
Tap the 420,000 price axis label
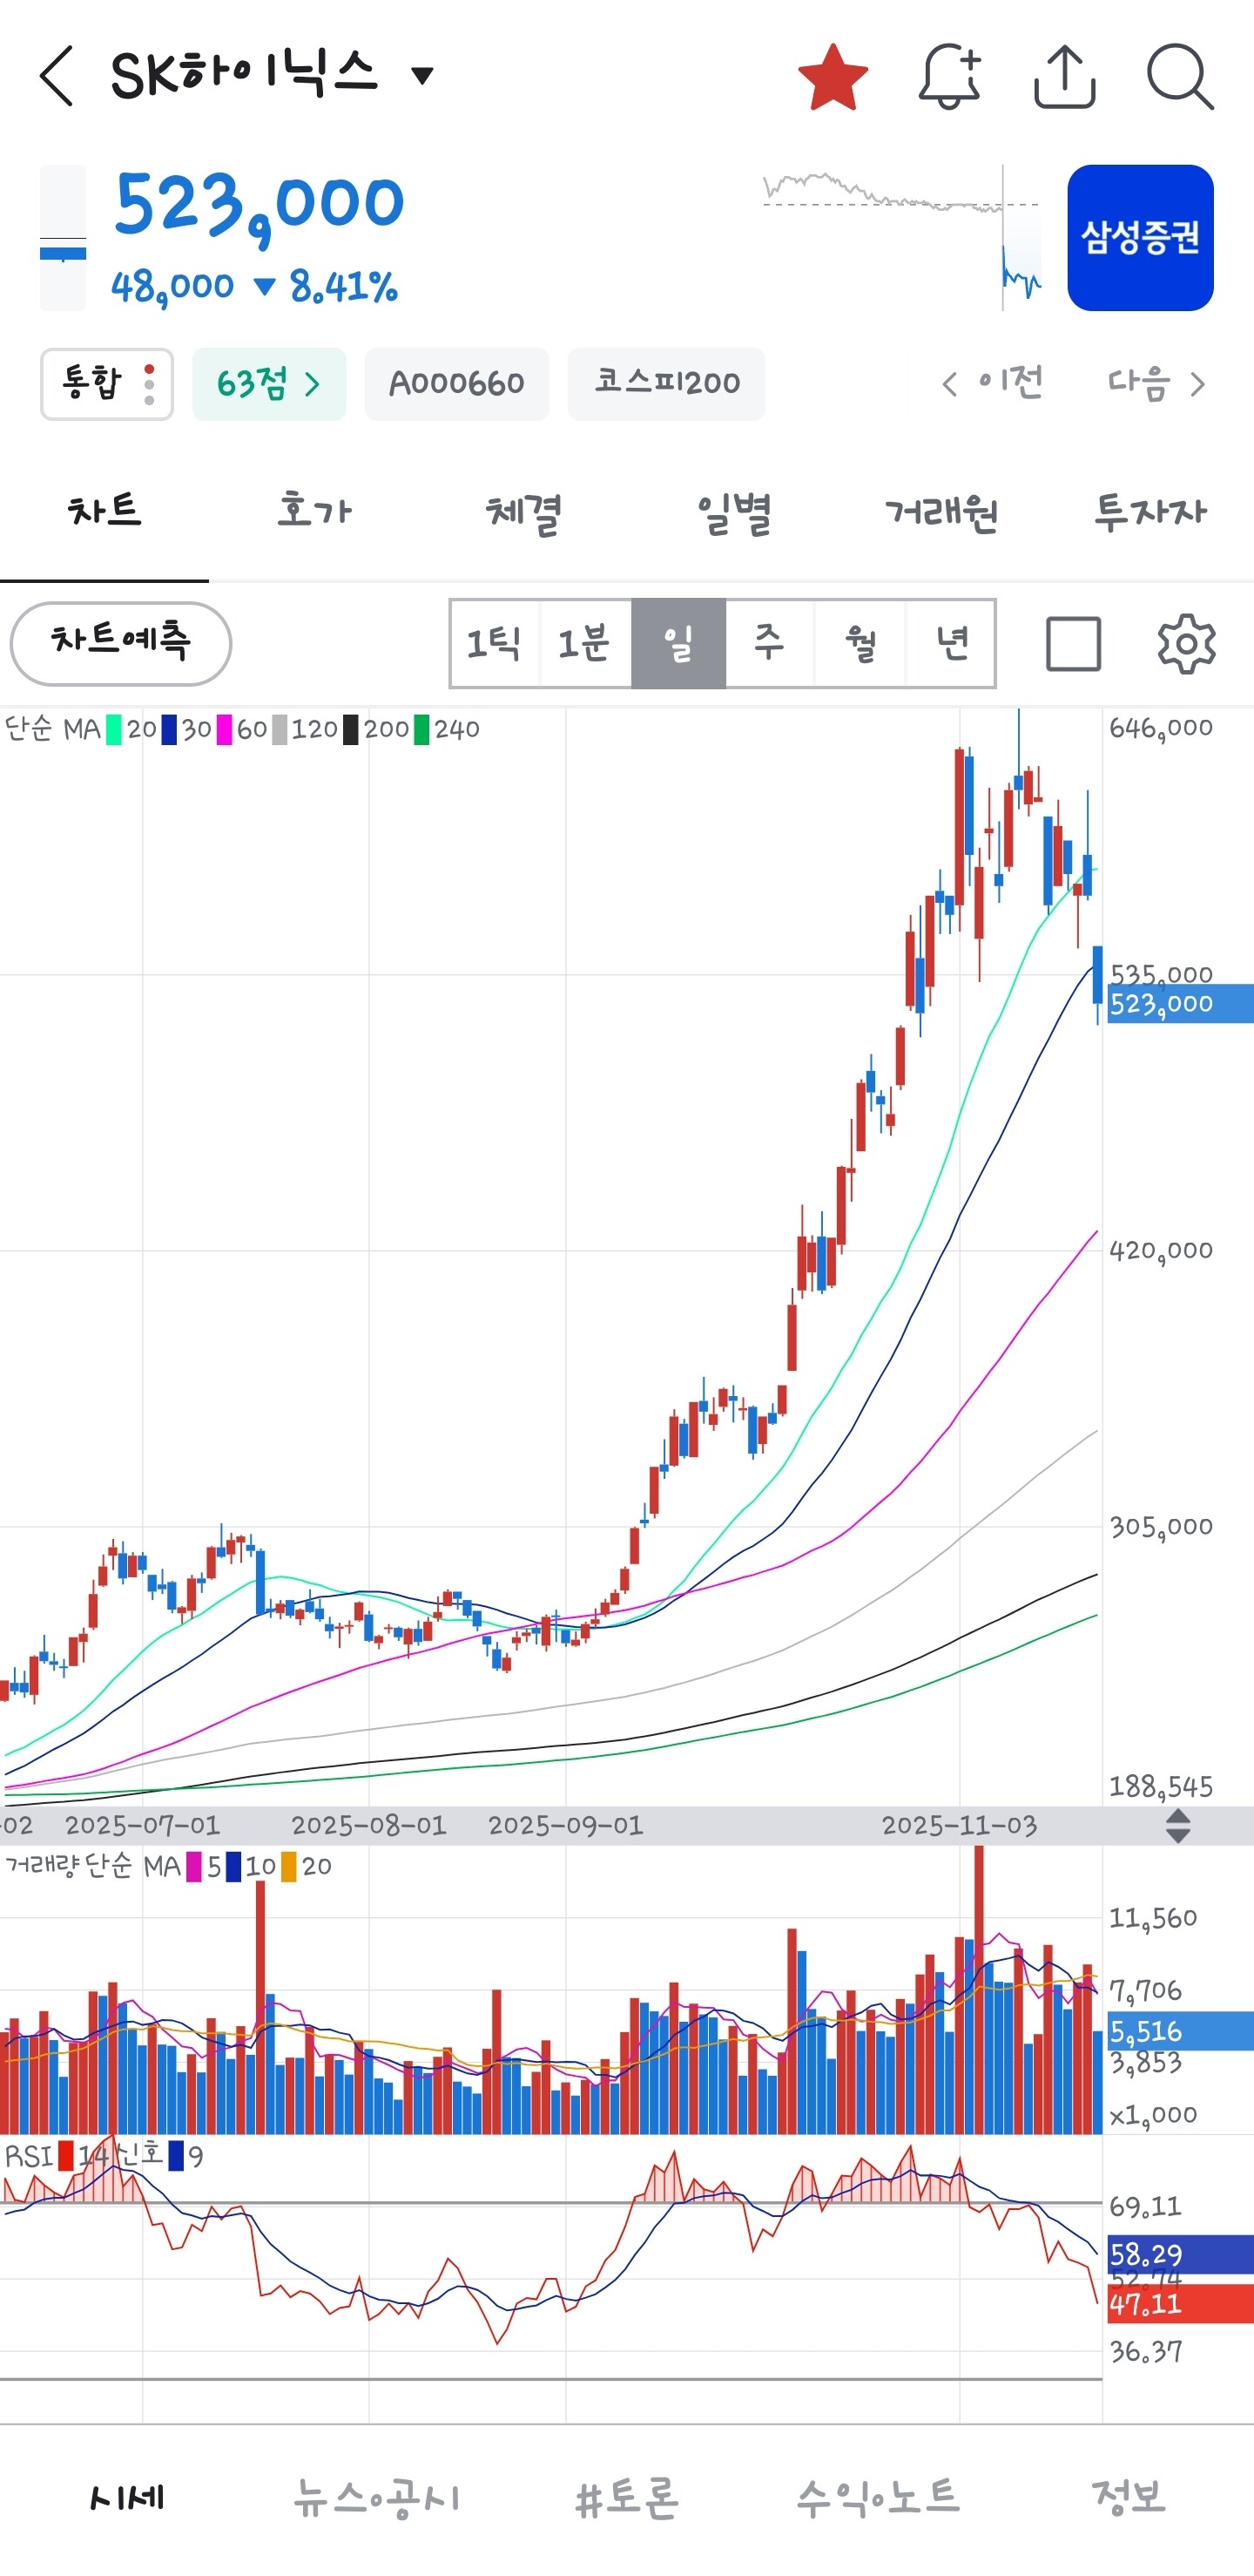point(1161,1250)
